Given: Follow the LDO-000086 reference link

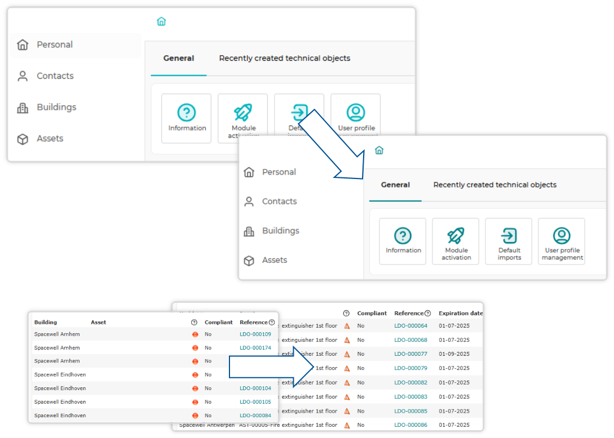Looking at the screenshot, I should [411, 424].
